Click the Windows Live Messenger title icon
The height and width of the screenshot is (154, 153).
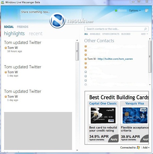[2, 2]
